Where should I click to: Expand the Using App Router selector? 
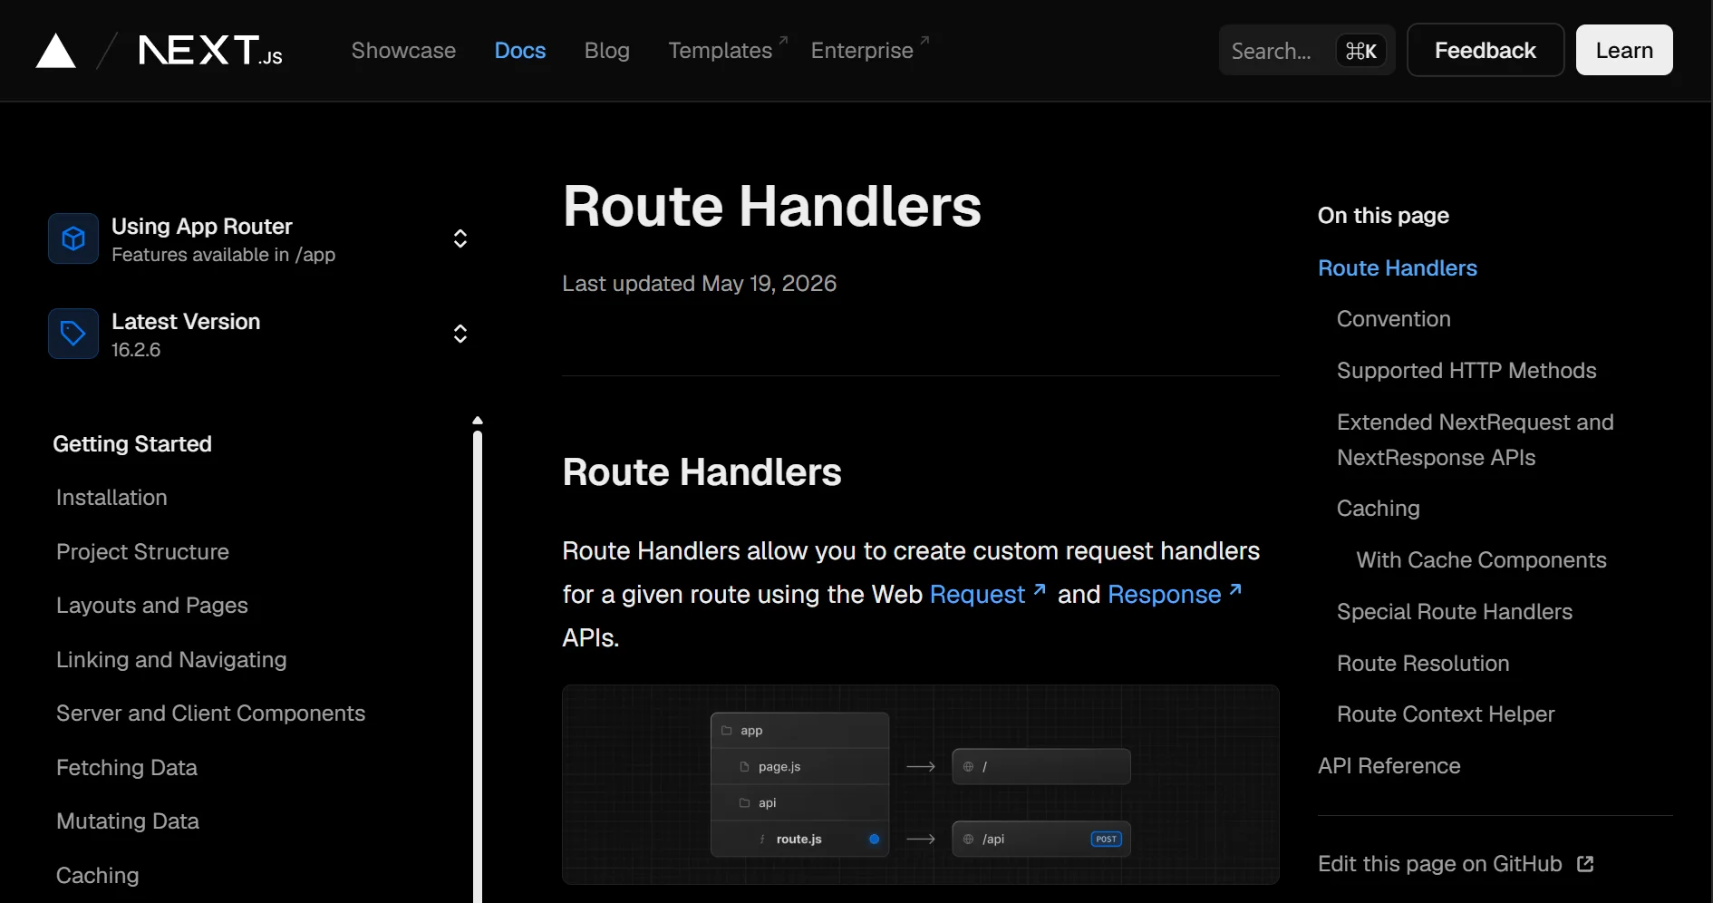point(259,238)
